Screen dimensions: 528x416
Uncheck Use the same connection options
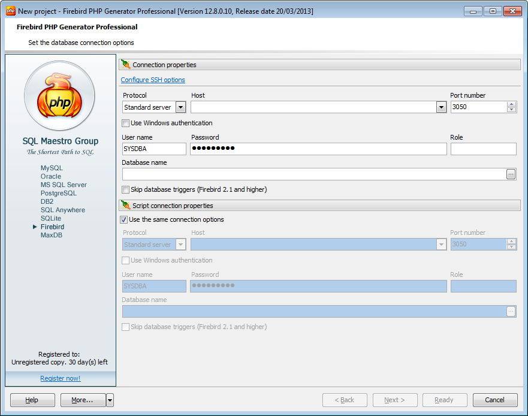[124, 219]
